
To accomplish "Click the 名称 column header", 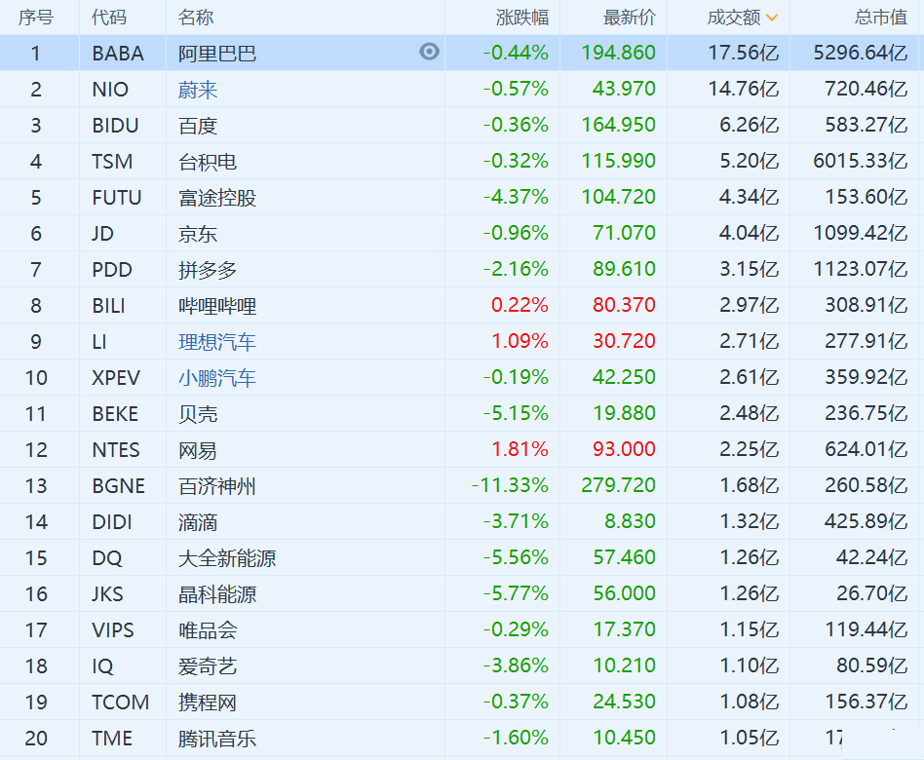I will pyautogui.click(x=196, y=18).
